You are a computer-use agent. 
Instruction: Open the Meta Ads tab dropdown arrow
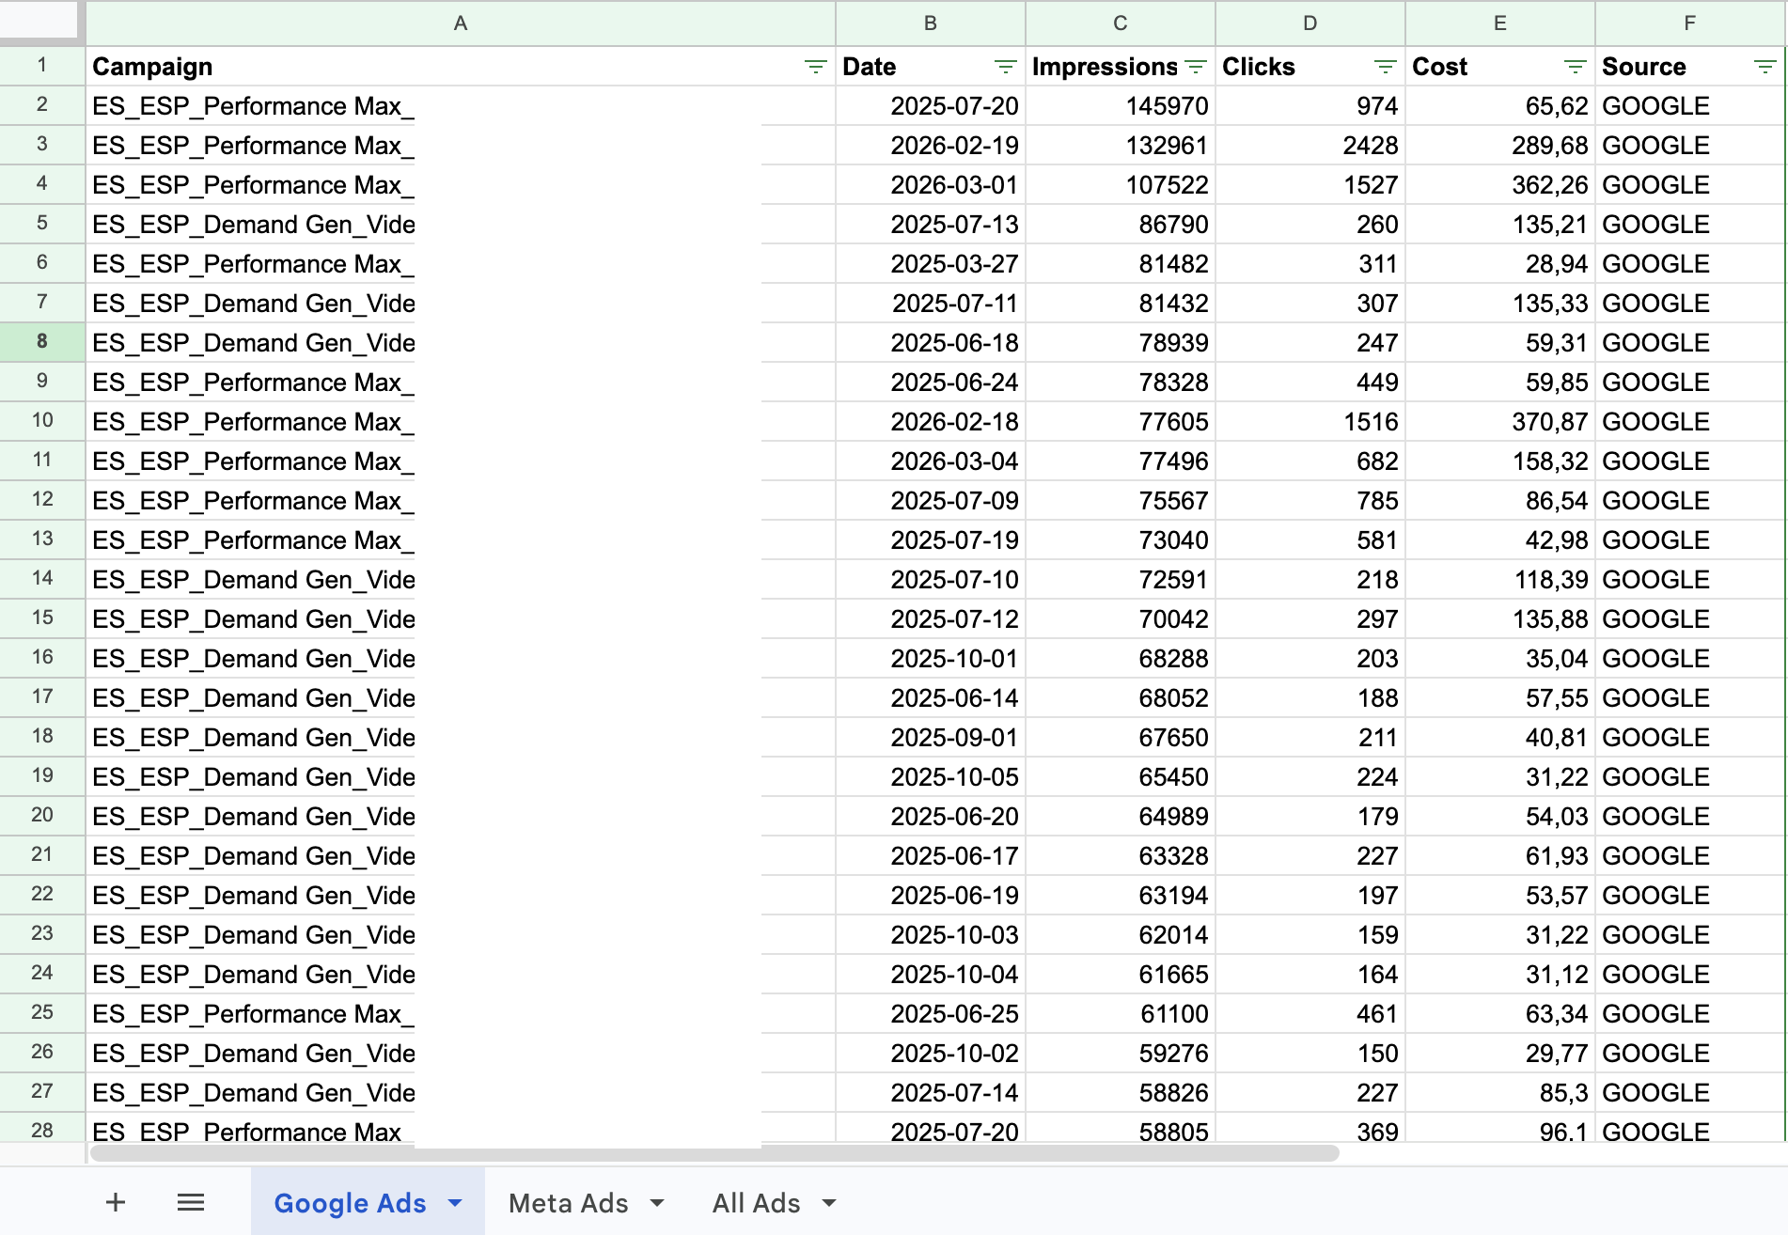tap(659, 1204)
